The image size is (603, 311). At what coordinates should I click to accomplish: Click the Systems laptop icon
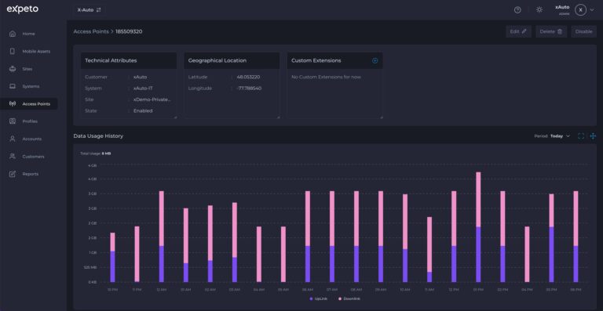tap(13, 86)
